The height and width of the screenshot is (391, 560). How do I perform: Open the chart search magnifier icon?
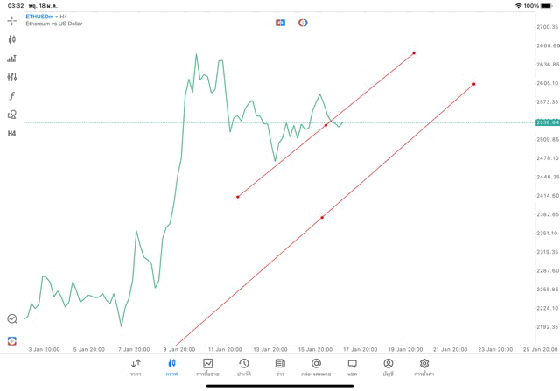point(12,319)
